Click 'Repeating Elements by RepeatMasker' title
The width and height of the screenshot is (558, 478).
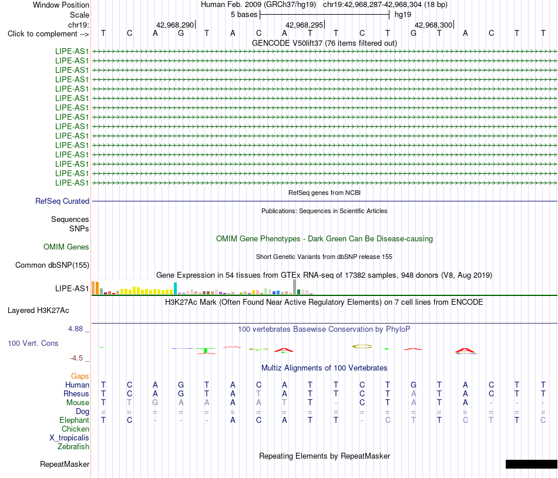(x=324, y=456)
